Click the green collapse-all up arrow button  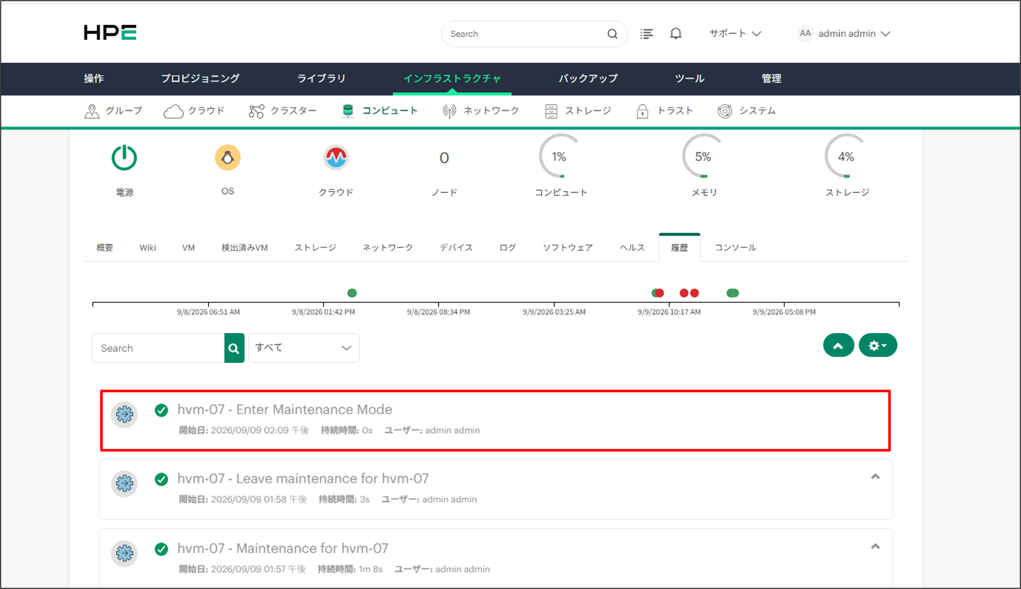[839, 345]
